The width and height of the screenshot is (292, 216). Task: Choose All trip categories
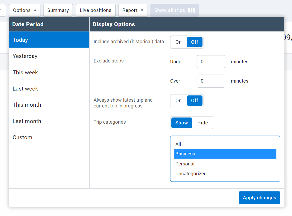pyautogui.click(x=178, y=144)
